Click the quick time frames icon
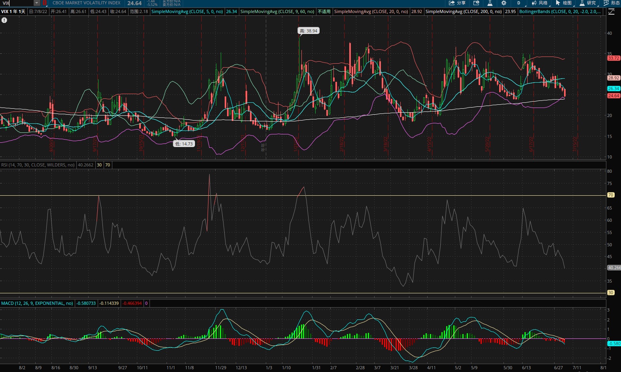 tap(476, 3)
